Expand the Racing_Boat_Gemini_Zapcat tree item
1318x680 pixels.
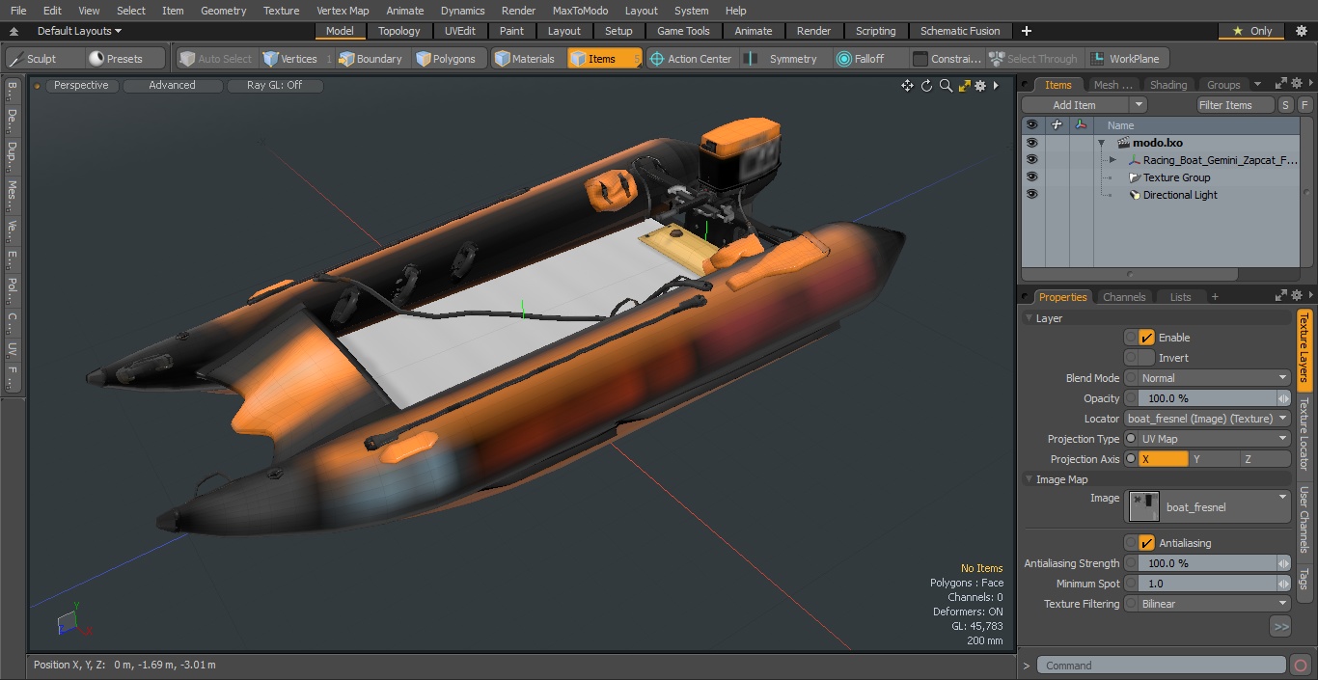[1112, 160]
